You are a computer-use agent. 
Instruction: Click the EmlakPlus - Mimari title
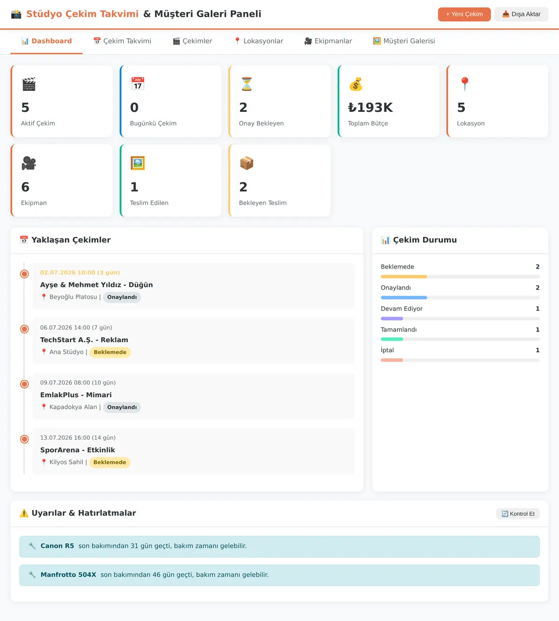point(76,395)
